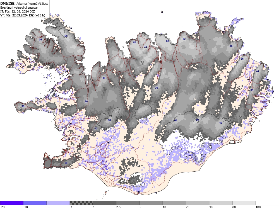Pick the light lavender -5 to -1 legend swatch
This screenshot has height=209, width=279.
pos(58,203)
